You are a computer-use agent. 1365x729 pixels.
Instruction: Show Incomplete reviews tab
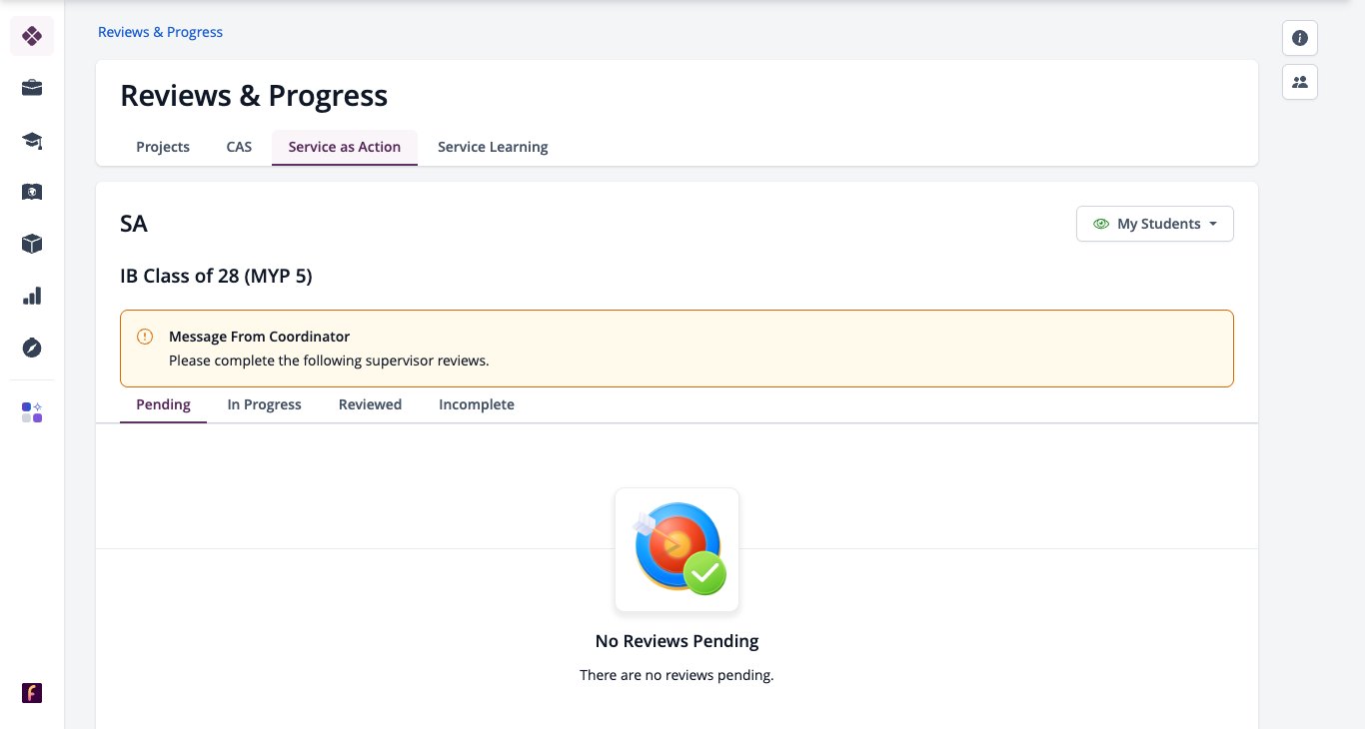pyautogui.click(x=477, y=404)
